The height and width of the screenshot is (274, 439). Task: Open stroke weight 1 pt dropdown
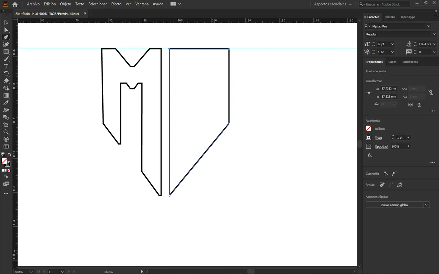pos(408,137)
